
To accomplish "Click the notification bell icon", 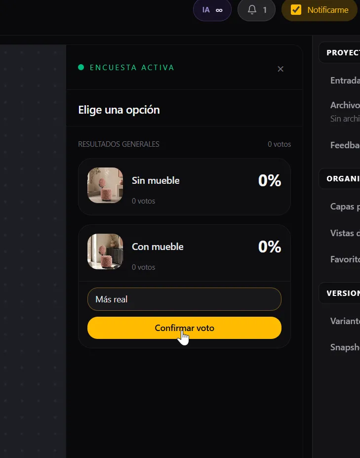I will tap(252, 10).
